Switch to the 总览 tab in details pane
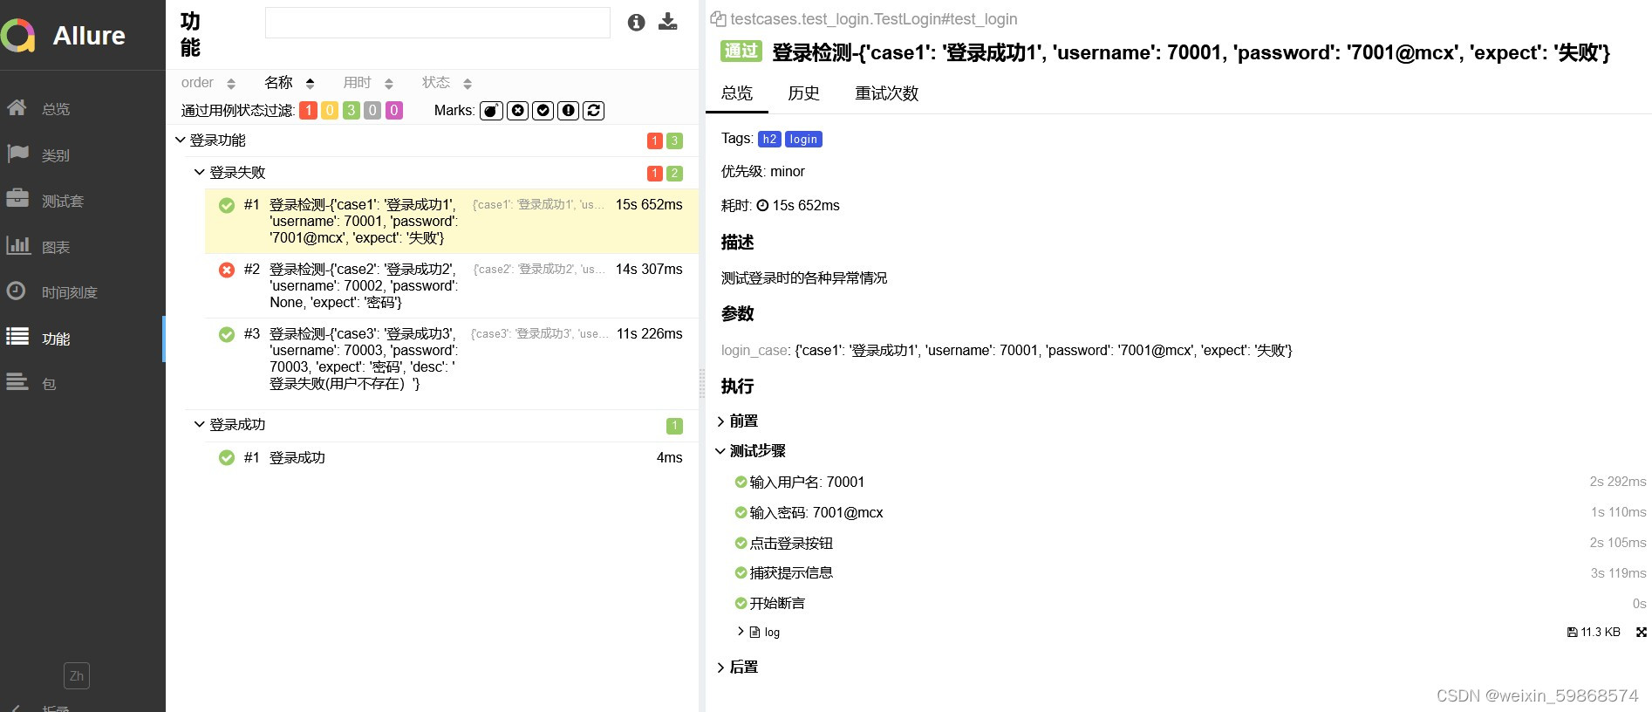Screen dimensions: 1652x712 (737, 93)
